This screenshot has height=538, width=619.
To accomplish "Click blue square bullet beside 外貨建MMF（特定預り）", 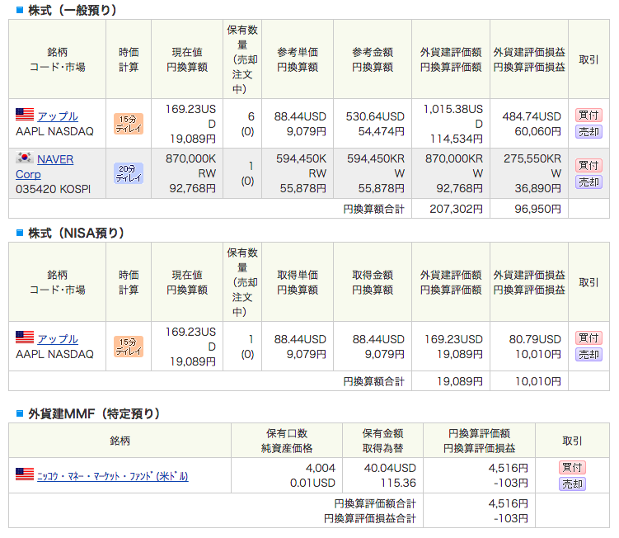I will 20,413.
